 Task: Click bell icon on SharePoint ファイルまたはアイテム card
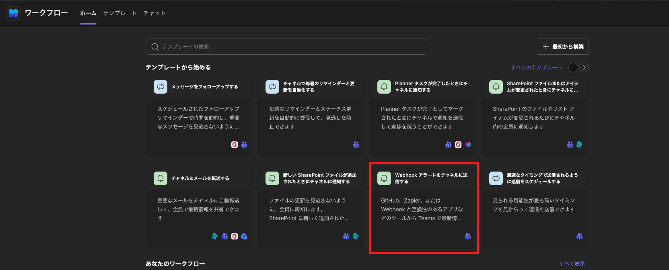tap(496, 87)
